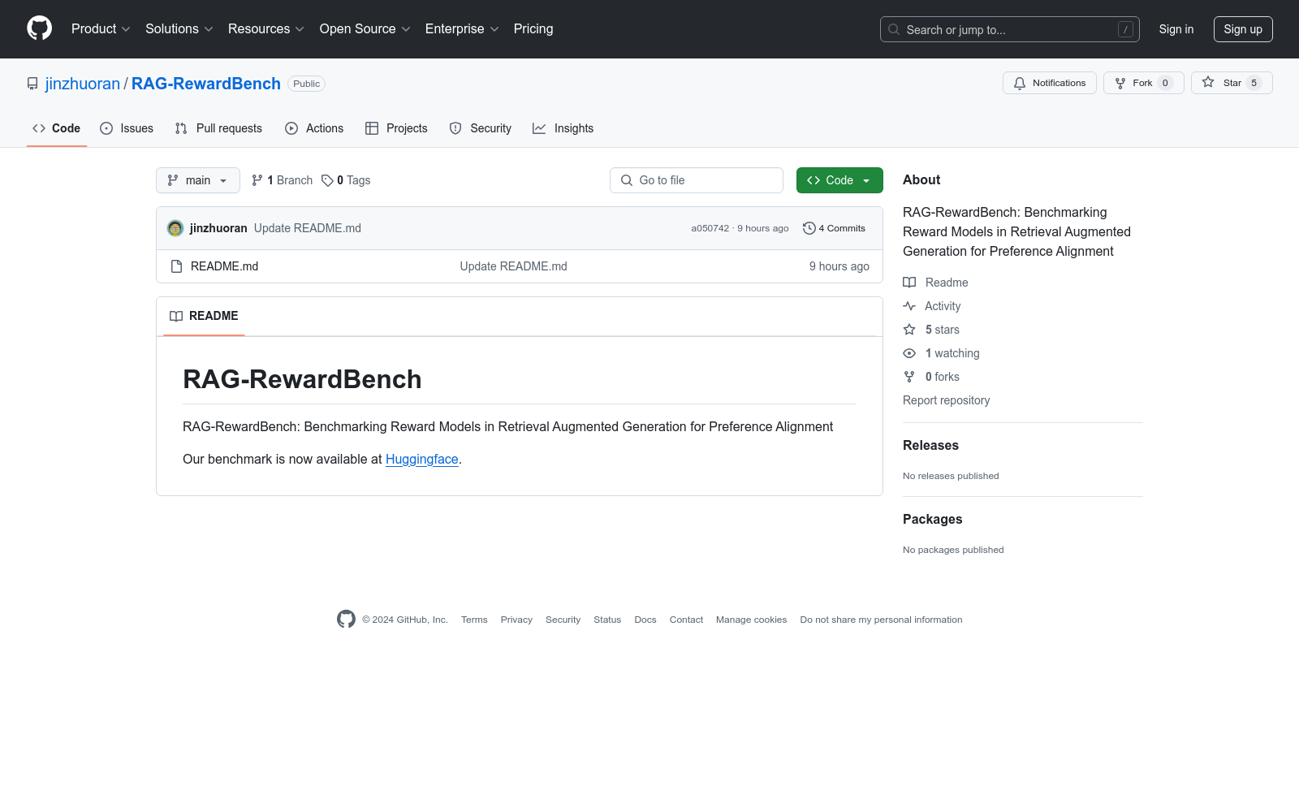Open the Product menu

[101, 28]
